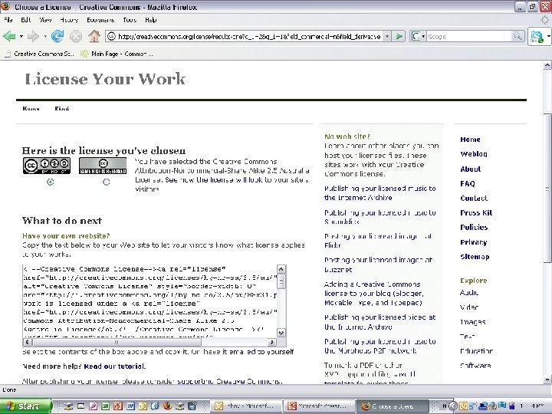This screenshot has width=552, height=414.
Task: Open the Edit menu
Action: click(x=26, y=20)
